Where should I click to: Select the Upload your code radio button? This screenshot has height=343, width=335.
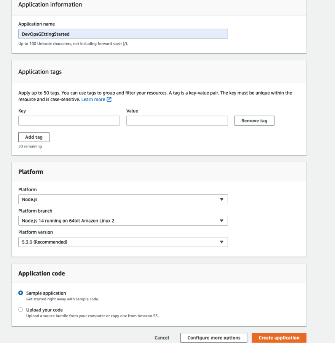(21, 309)
